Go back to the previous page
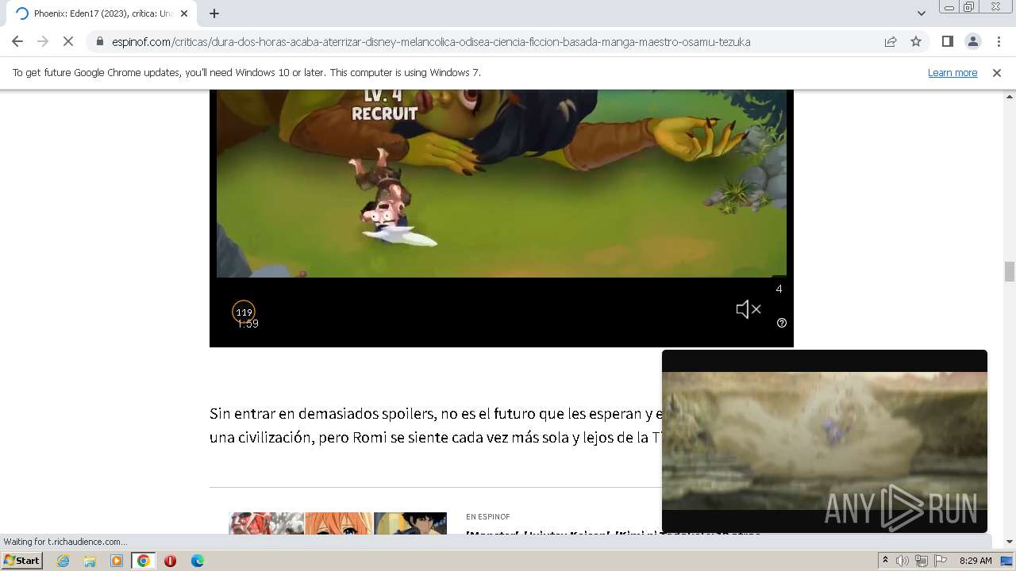The width and height of the screenshot is (1016, 571). (x=17, y=41)
